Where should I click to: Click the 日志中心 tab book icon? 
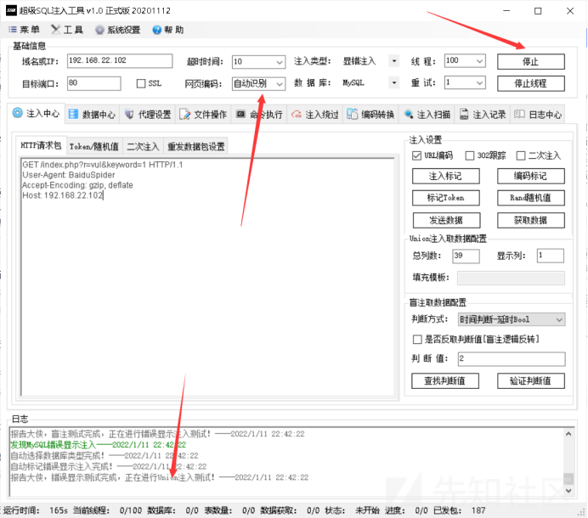[519, 114]
